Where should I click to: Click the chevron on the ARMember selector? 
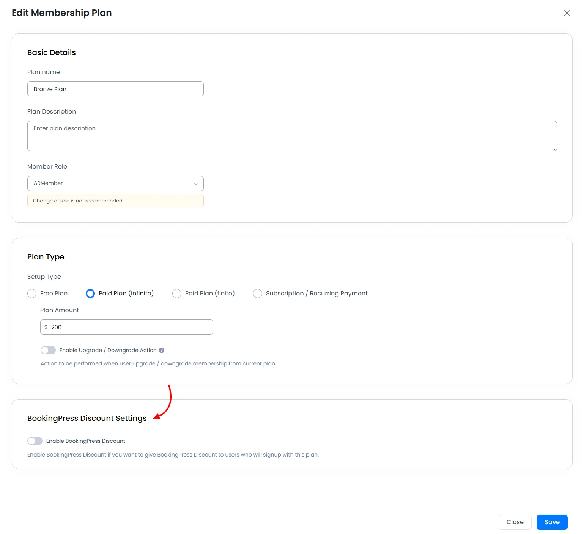coord(196,183)
